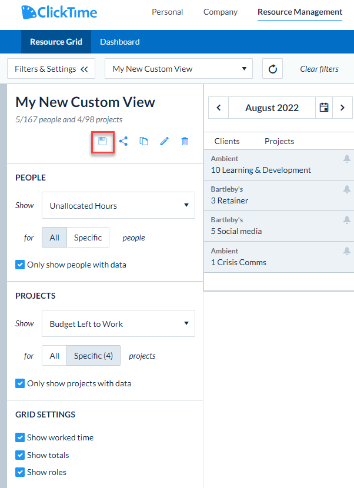
Task: Click the bell icon for 5 Social media
Action: click(347, 220)
